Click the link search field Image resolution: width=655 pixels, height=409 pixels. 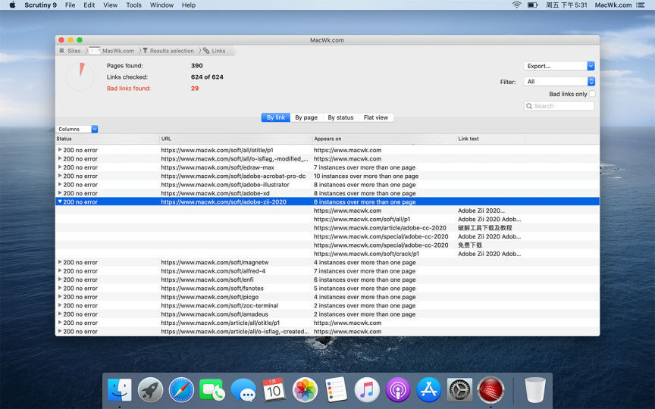point(563,106)
